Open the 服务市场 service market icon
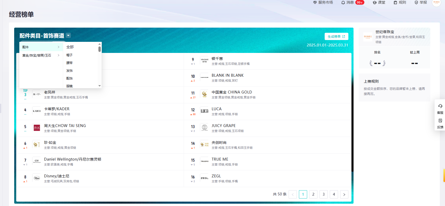Image resolution: width=445 pixels, height=206 pixels. [315, 3]
